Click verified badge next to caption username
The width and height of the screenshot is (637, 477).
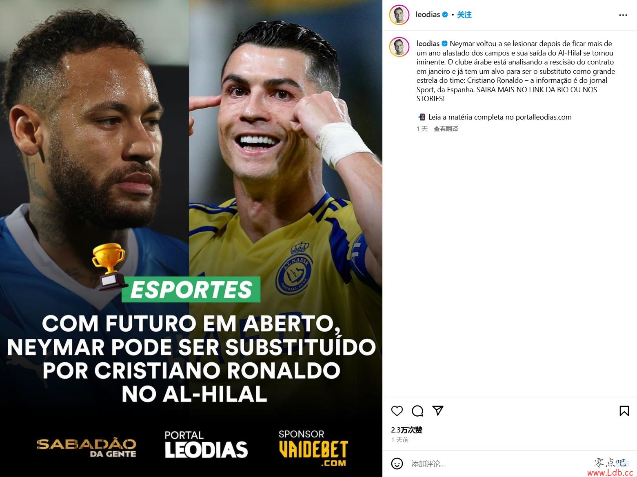click(444, 44)
